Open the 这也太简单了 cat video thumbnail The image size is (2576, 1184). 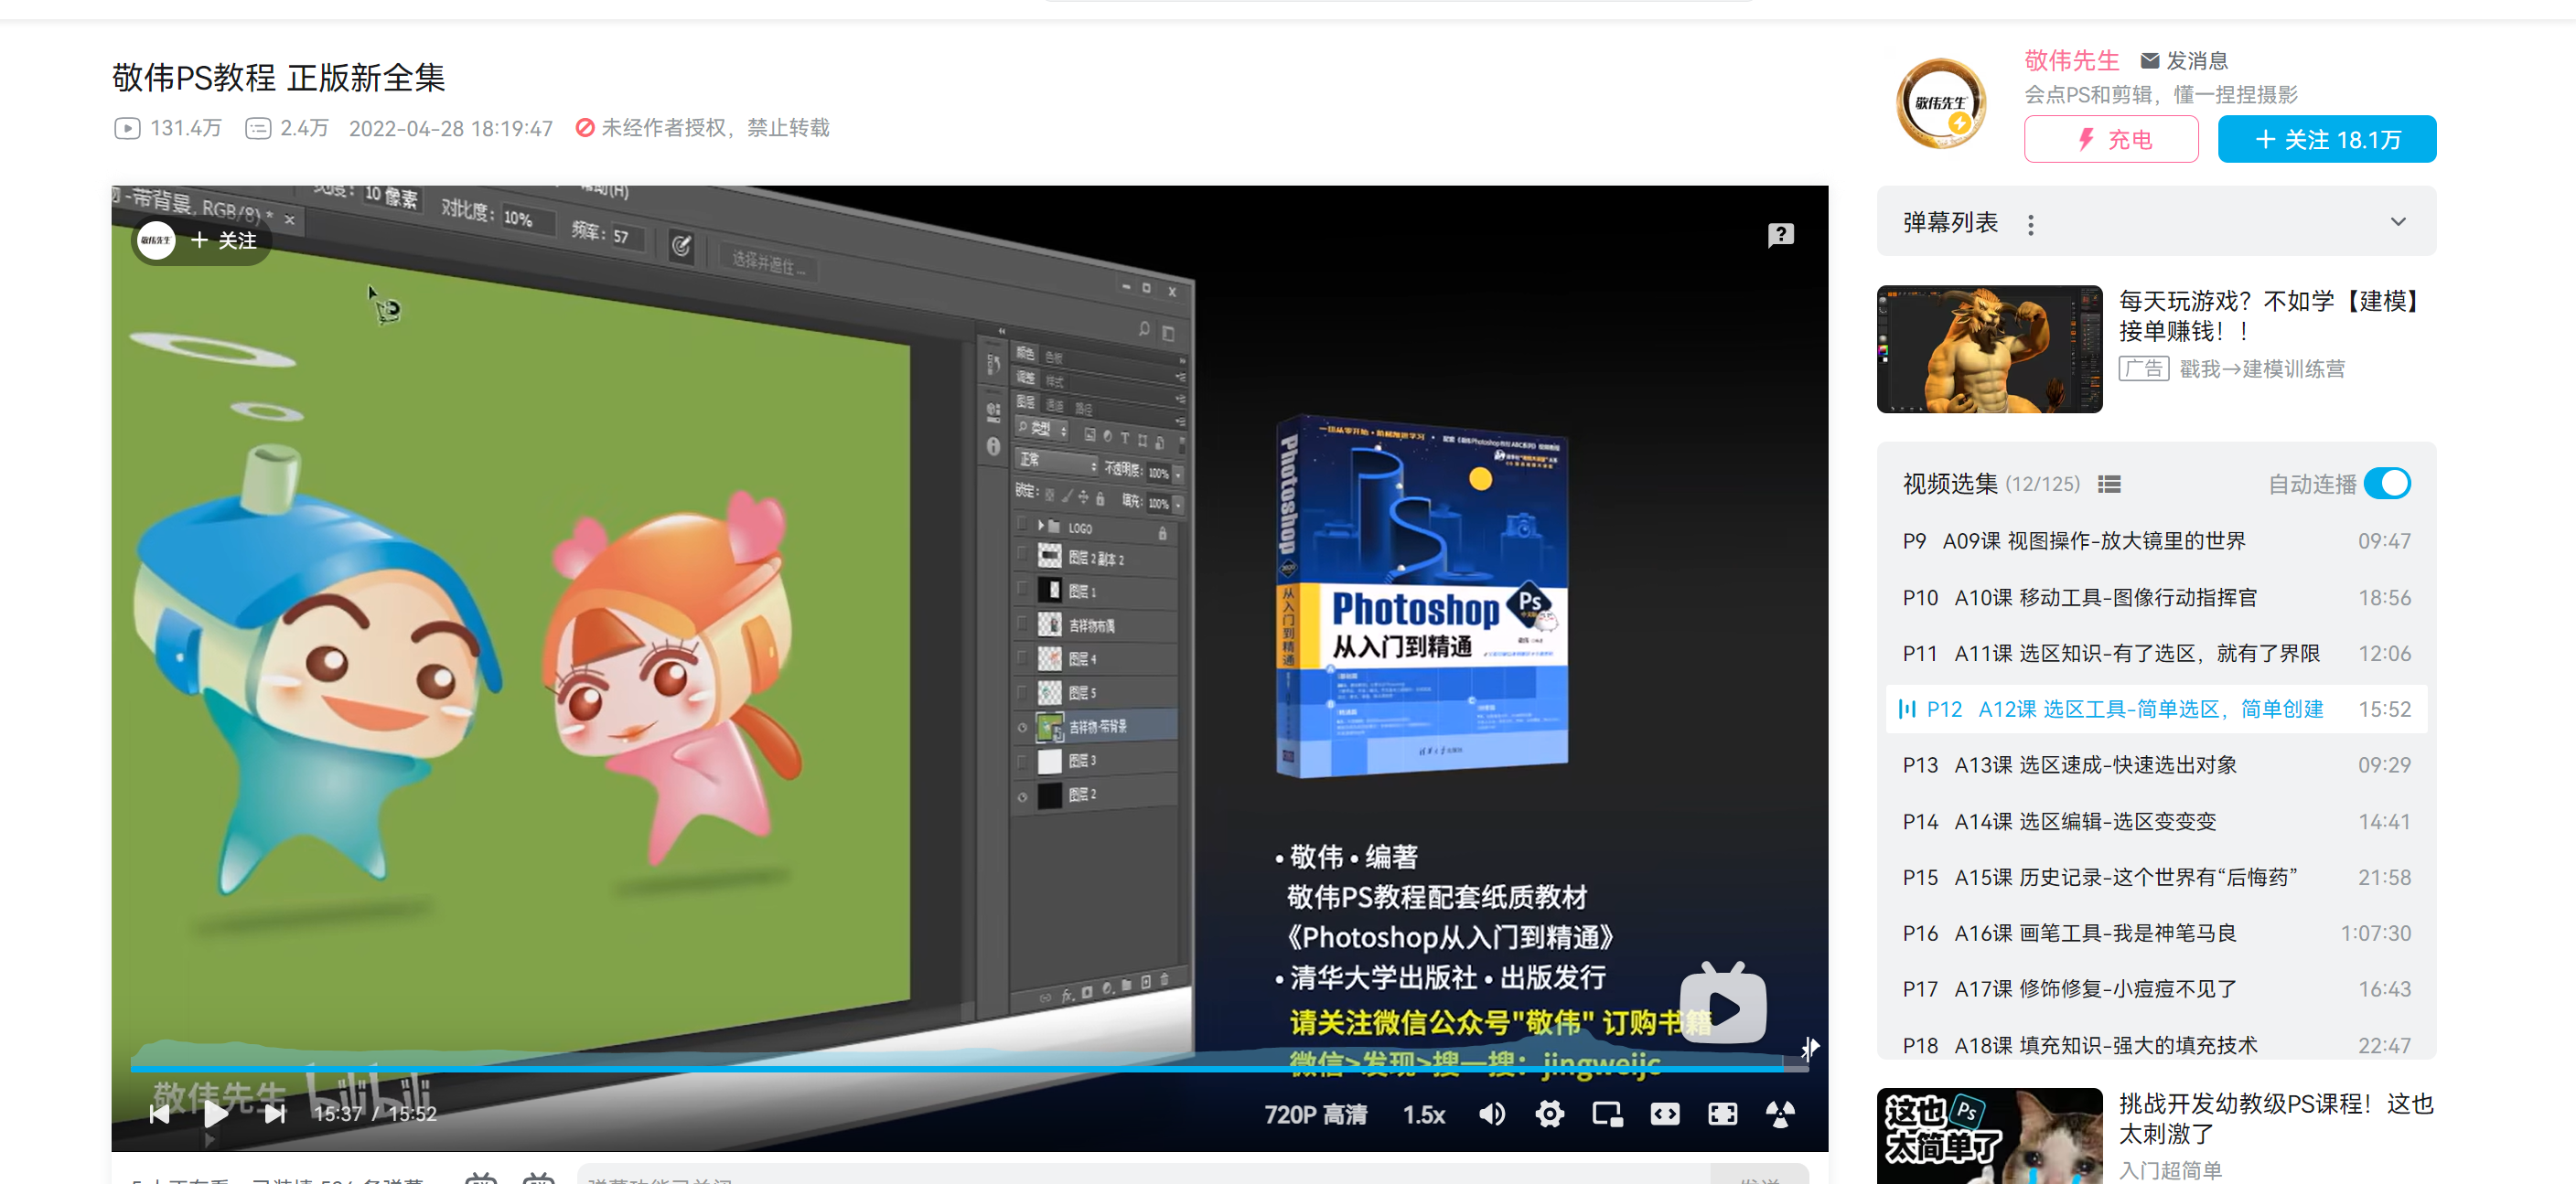click(x=1989, y=1136)
